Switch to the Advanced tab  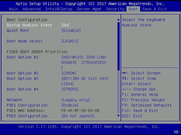point(32,9)
